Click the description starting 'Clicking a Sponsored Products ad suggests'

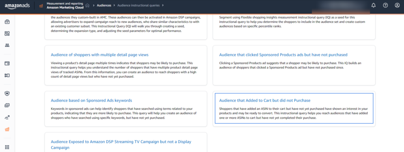pos(290,65)
